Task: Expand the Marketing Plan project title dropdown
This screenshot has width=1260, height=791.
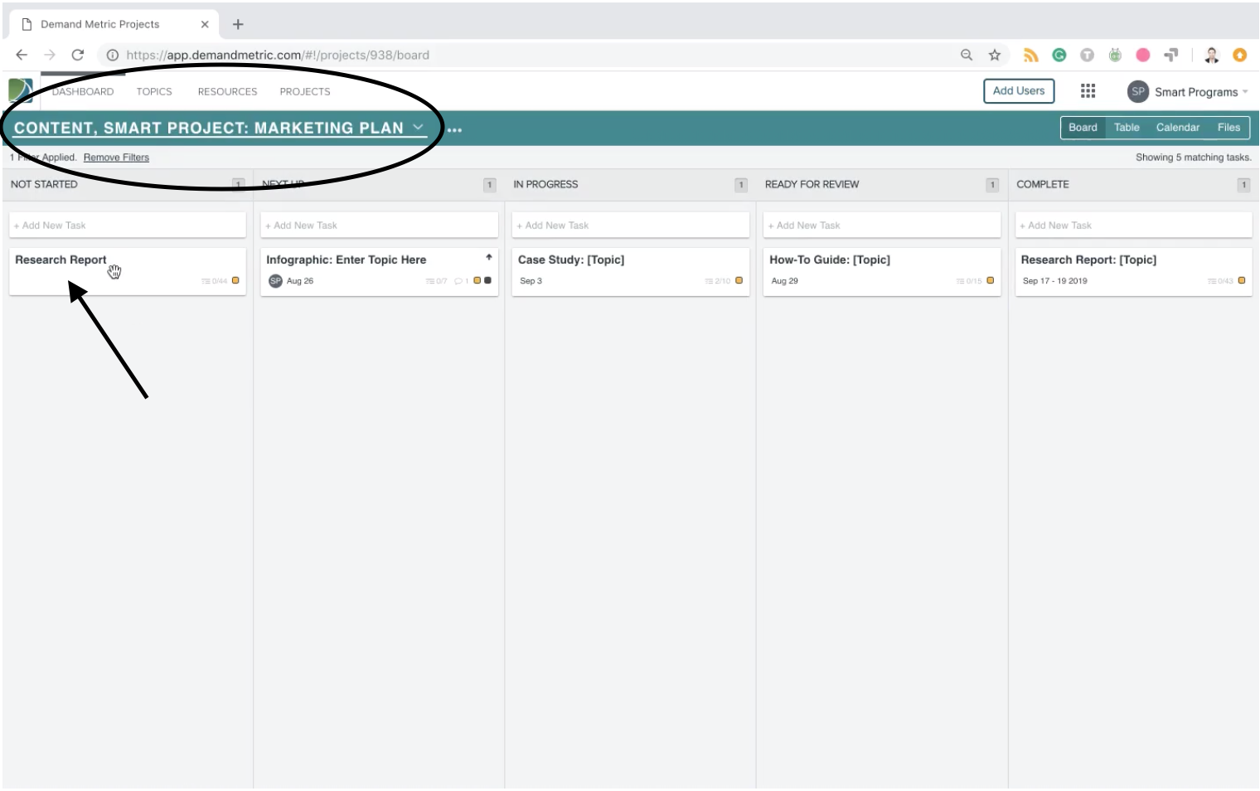Action: (x=418, y=127)
